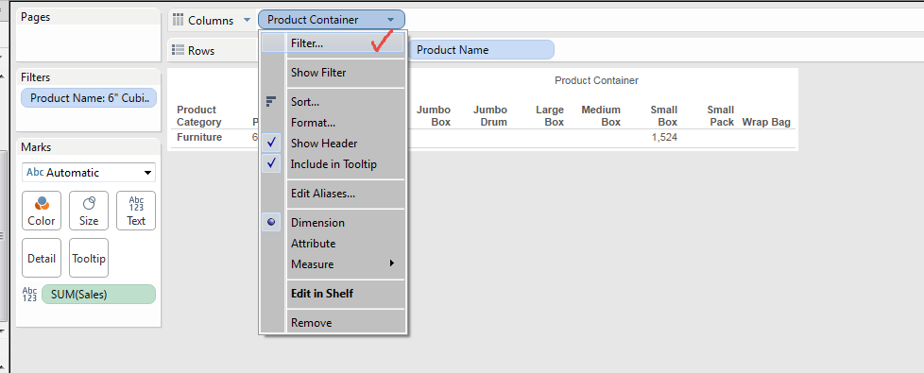Screen dimensions: 924x373
Task: Click the Filters shelf title
Action: (x=35, y=77)
